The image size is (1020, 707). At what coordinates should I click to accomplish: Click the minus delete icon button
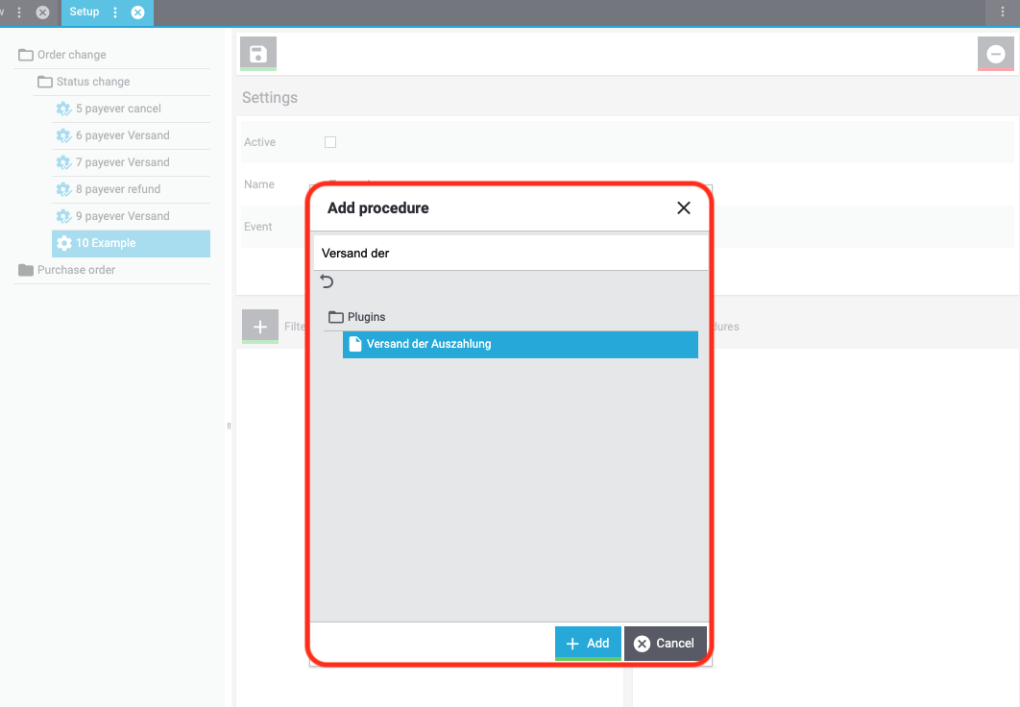995,54
